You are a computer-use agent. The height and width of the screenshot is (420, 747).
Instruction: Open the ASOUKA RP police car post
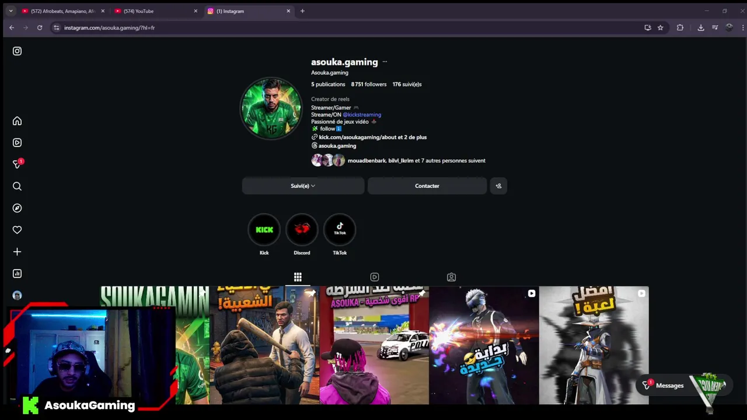(374, 345)
